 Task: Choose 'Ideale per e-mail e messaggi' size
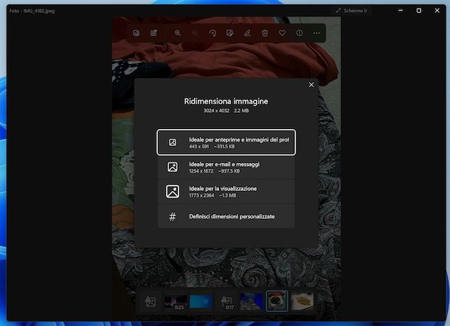pos(226,167)
